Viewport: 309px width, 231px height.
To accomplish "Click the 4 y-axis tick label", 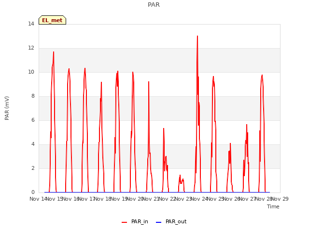I will pos(33,144).
